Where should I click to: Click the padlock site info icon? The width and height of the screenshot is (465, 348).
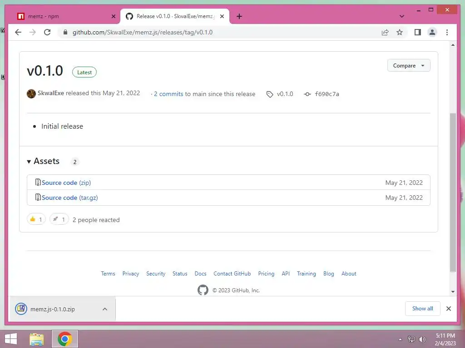[65, 32]
